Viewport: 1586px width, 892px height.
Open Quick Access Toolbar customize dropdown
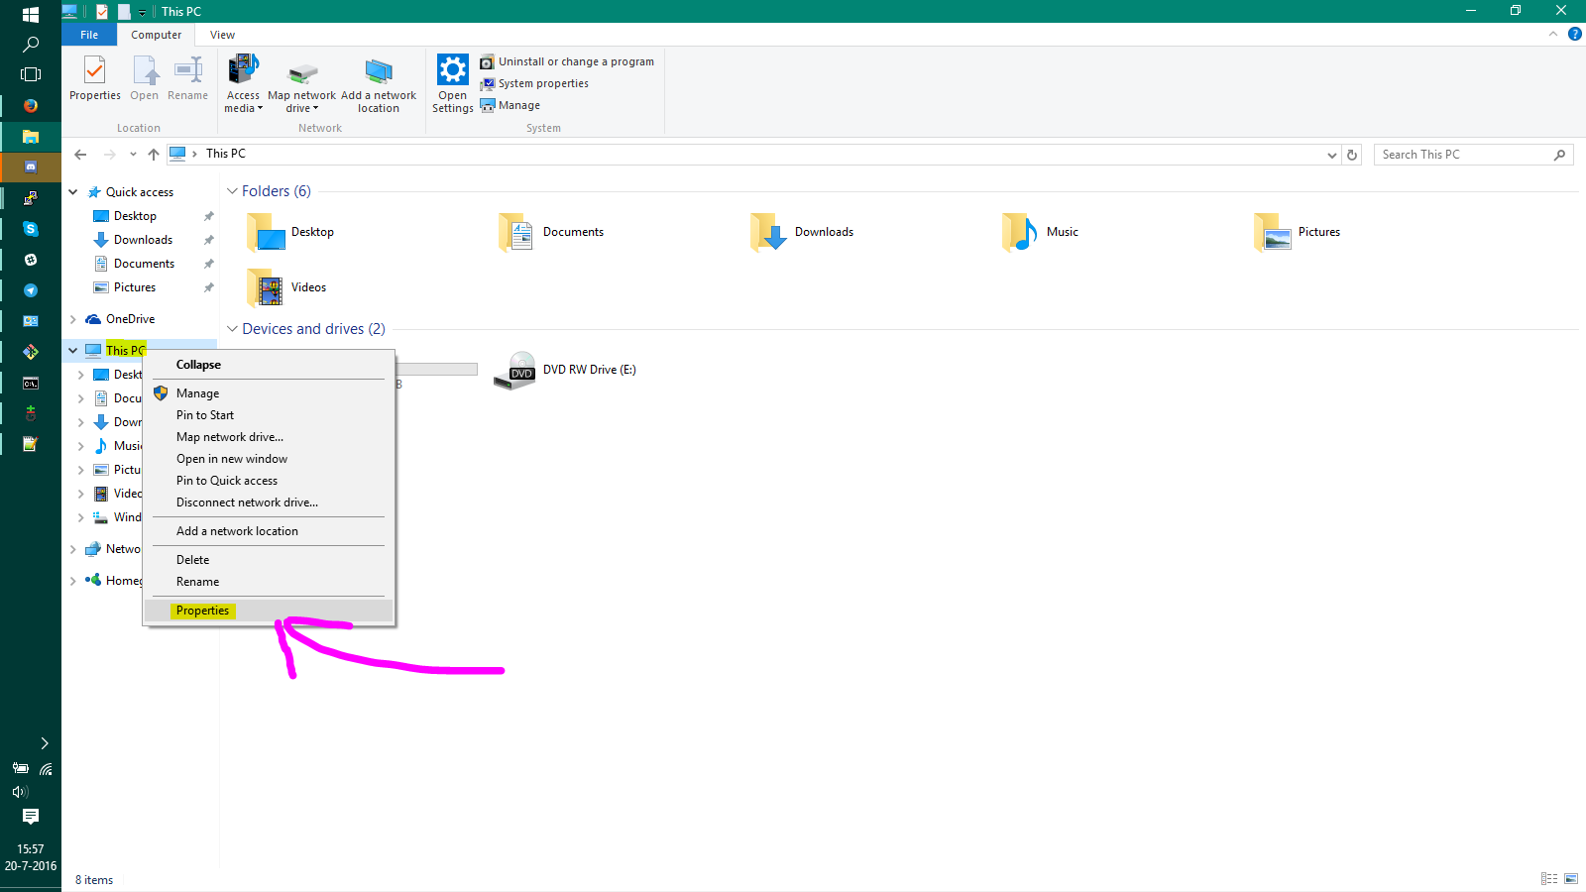142,12
